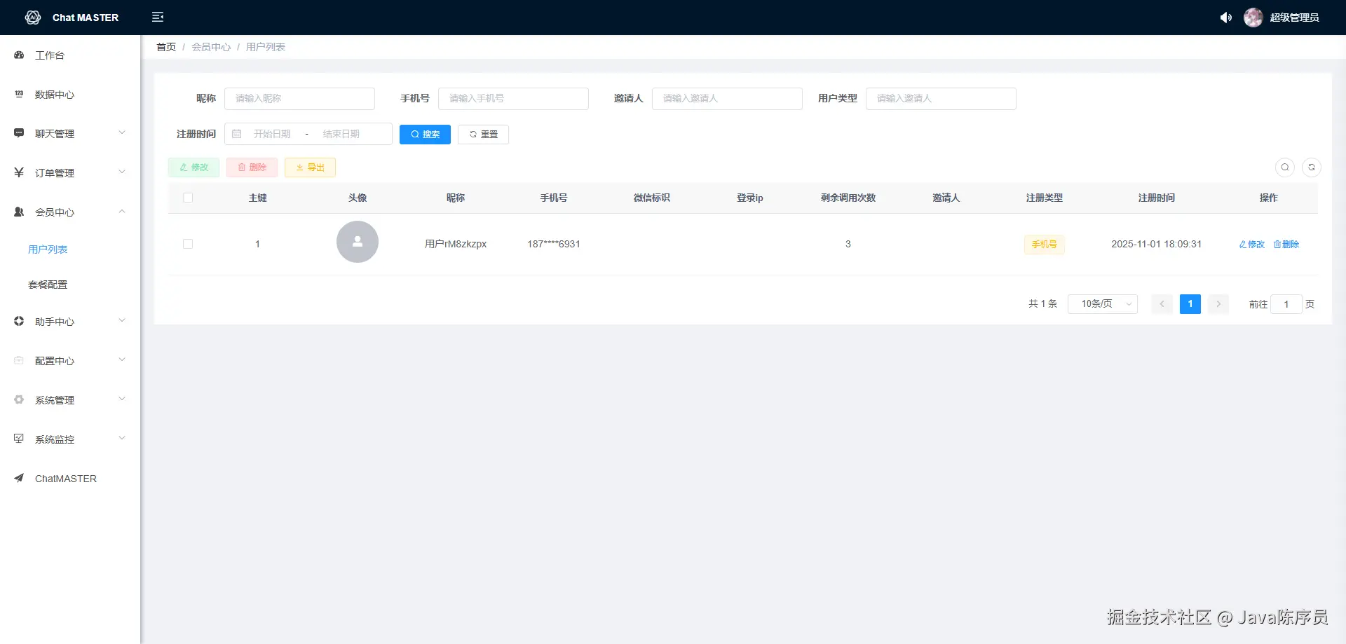Open 数据中心 menu item
The image size is (1346, 644).
(55, 95)
